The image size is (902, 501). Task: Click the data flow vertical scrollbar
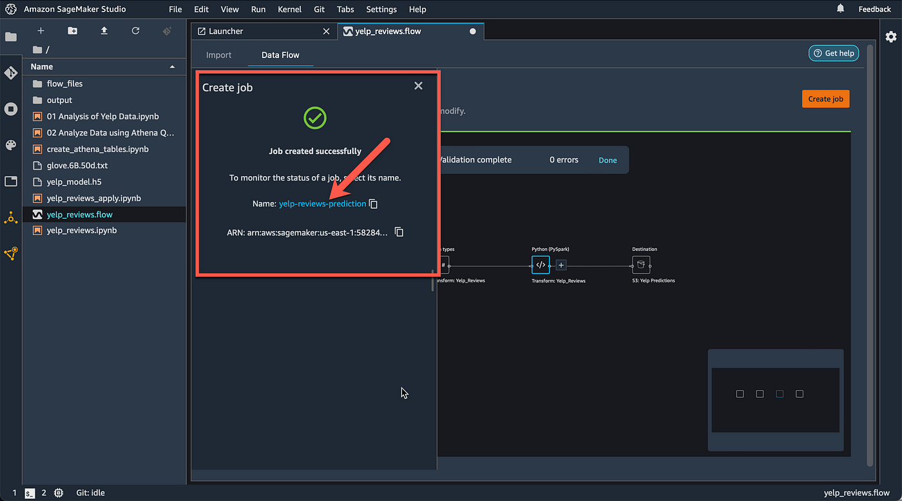(870, 255)
